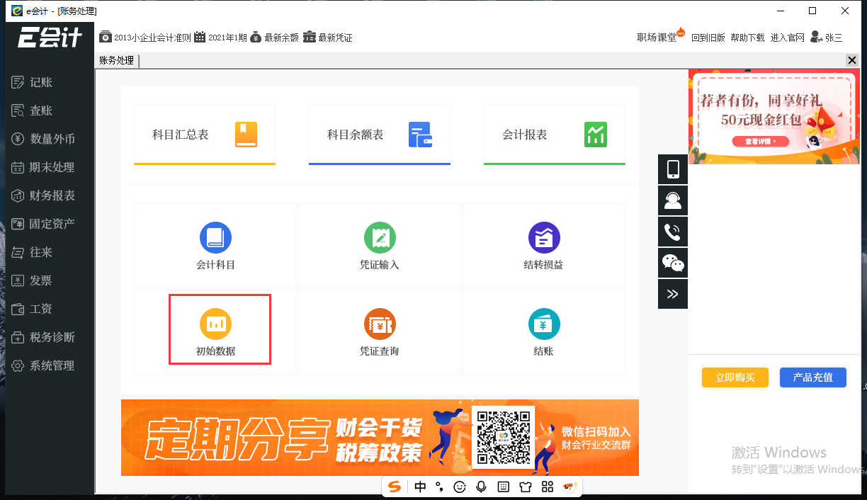This screenshot has width=867, height=500.
Task: Open the customer service chat icon
Action: point(672,200)
